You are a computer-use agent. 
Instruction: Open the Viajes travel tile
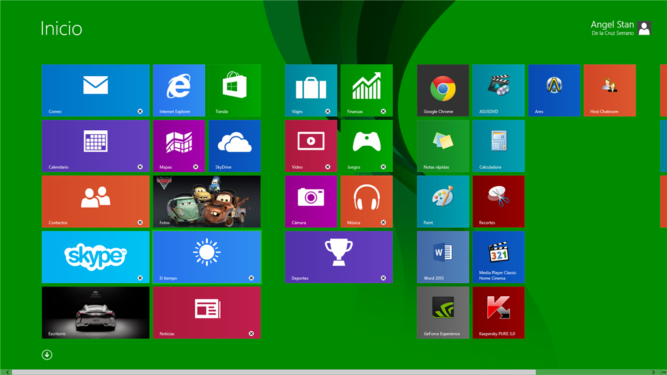[x=311, y=90]
